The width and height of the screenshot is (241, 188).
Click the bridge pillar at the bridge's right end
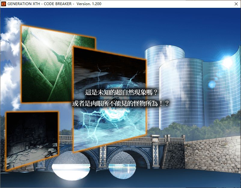(x=157, y=153)
